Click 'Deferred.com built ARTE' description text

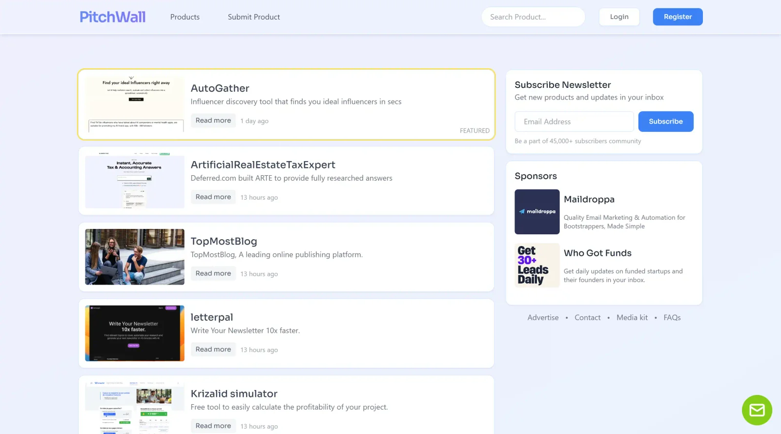point(291,178)
